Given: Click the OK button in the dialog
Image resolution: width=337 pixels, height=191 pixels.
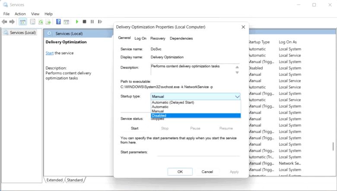Looking at the screenshot, I should click(x=180, y=172).
